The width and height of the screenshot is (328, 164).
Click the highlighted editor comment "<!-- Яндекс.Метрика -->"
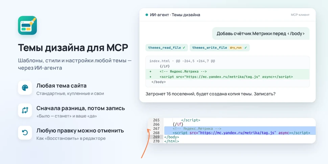(197, 128)
